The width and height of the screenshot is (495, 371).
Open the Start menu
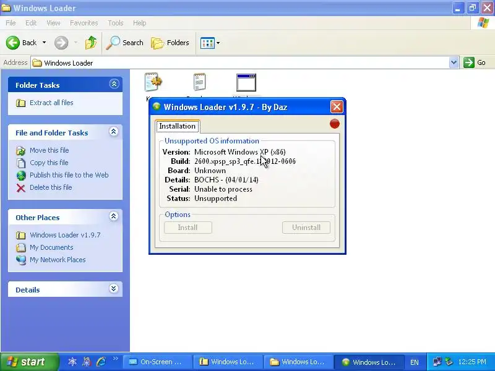[29, 362]
